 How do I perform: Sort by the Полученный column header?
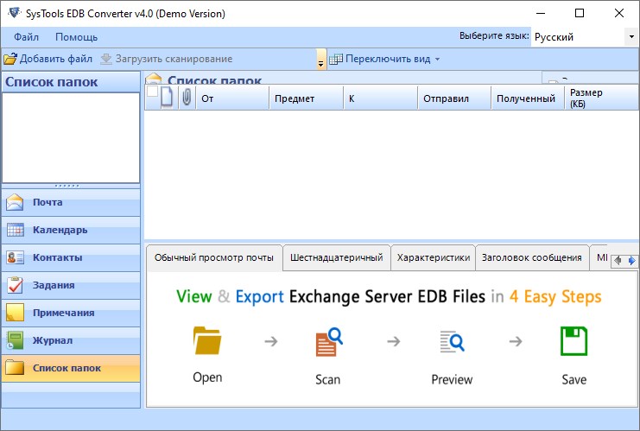pos(528,98)
